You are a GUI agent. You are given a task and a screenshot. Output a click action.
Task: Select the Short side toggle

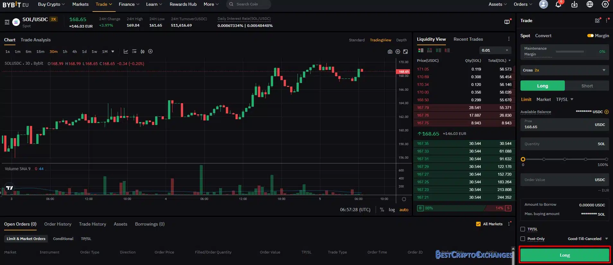pos(587,86)
